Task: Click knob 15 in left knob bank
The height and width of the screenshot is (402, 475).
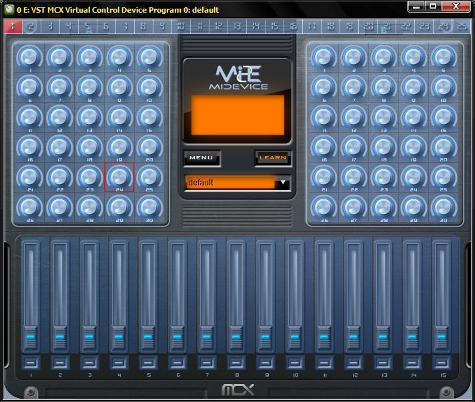Action: (149, 117)
